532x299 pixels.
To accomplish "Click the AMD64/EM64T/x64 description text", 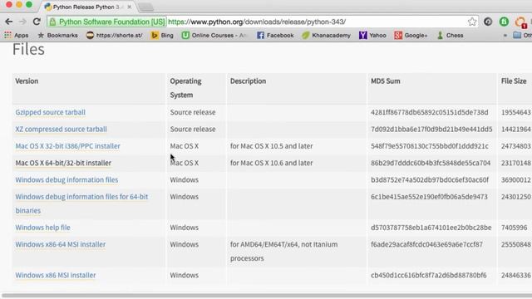I will click(x=284, y=251).
